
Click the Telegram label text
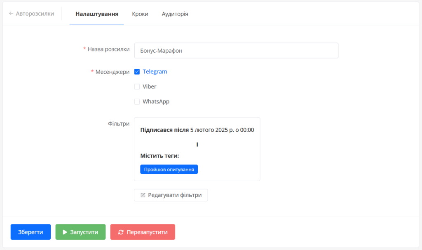point(155,72)
